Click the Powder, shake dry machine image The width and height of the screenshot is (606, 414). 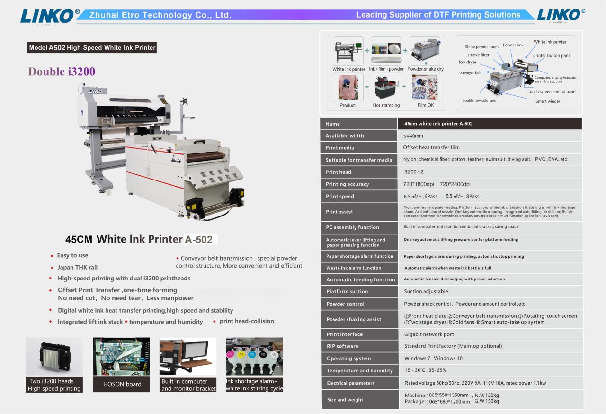(x=425, y=51)
